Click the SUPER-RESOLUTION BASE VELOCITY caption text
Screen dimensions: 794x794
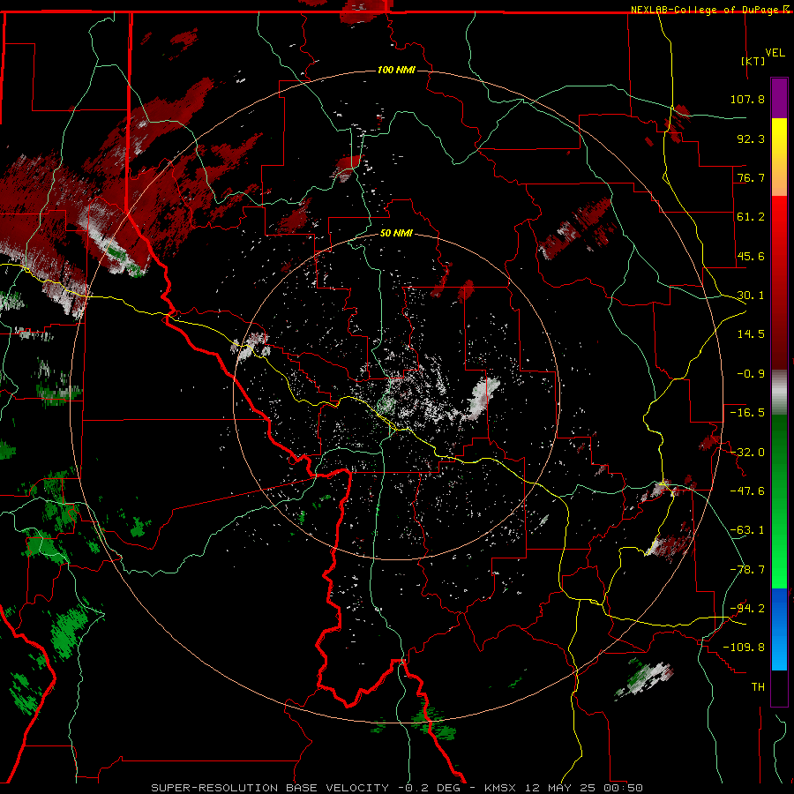point(270,788)
